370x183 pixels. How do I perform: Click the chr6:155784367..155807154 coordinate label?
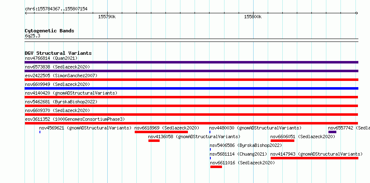(x=56, y=9)
